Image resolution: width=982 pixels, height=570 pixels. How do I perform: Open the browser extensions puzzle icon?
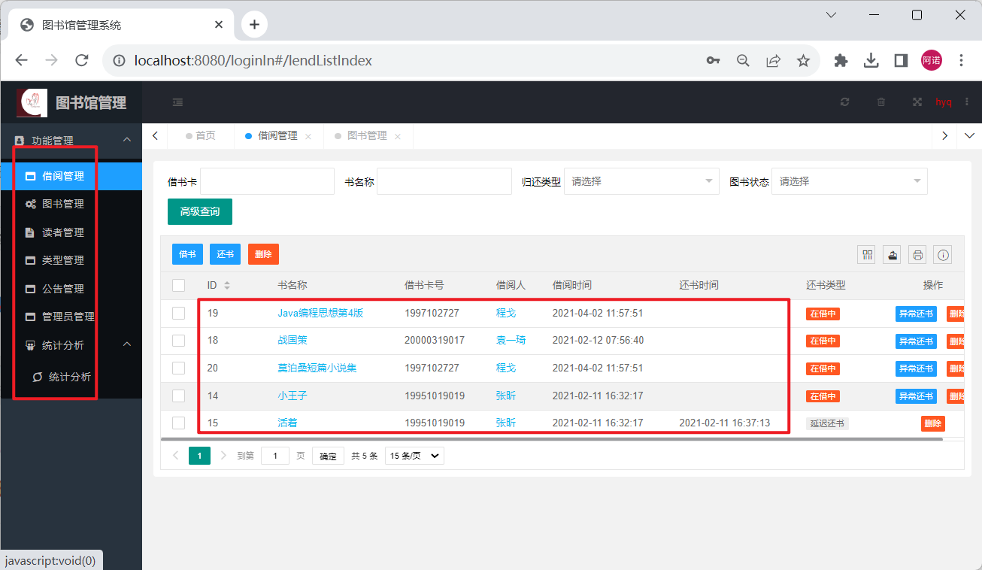click(841, 61)
